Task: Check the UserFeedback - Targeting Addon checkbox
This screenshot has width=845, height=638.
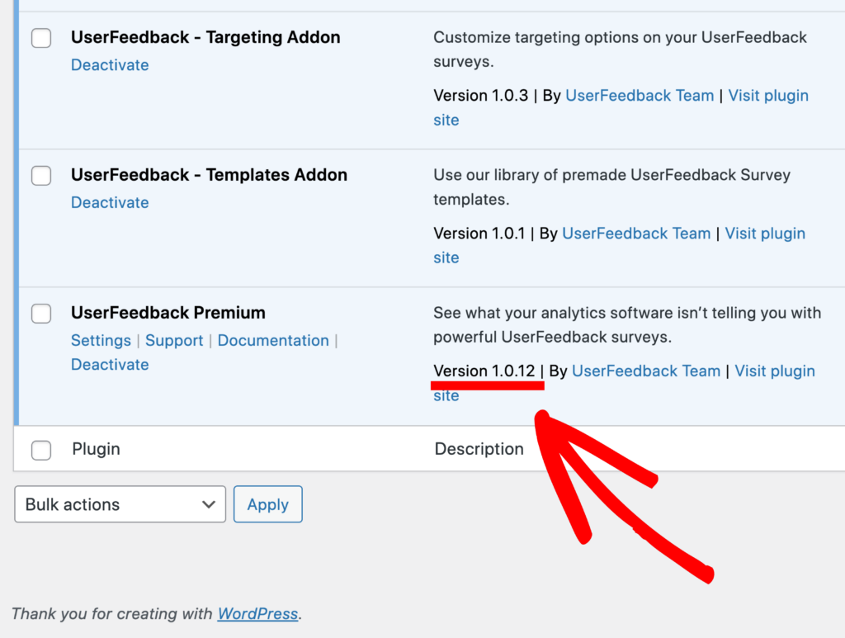Action: click(x=41, y=38)
